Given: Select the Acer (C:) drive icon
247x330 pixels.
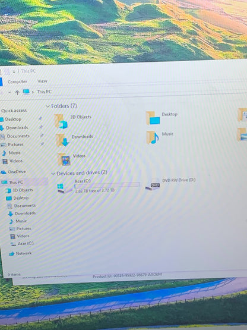Looking at the screenshot, I should tap(64, 188).
